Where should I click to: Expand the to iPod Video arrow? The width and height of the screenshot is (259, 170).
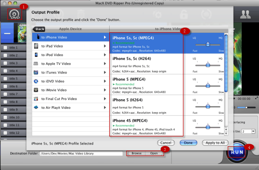point(105,55)
